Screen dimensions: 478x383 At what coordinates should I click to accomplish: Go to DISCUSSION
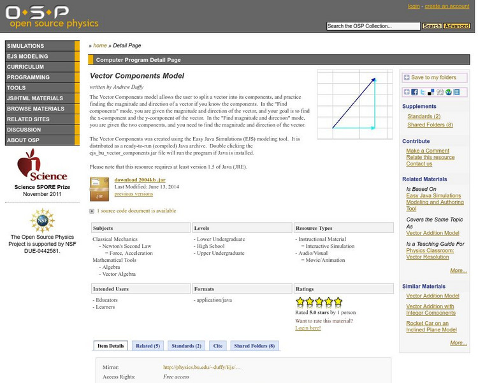tap(42, 130)
